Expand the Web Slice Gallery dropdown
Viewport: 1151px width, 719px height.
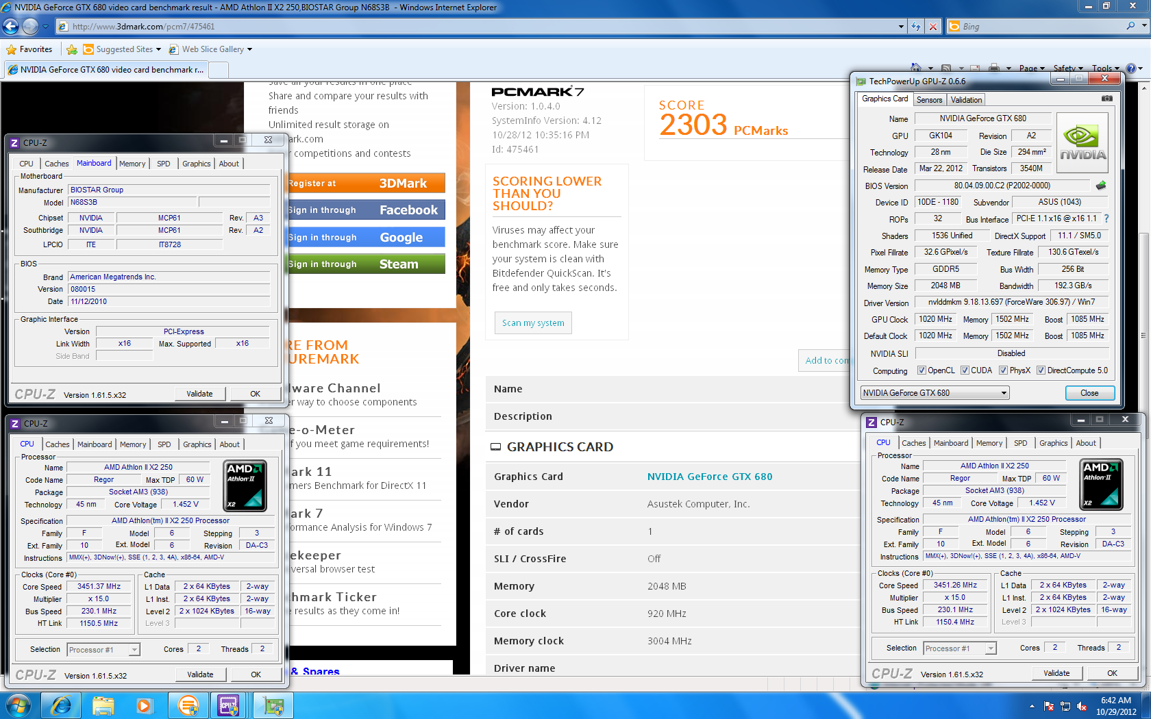[x=249, y=49]
